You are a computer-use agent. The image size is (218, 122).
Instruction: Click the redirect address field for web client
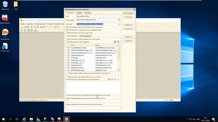tap(93, 101)
